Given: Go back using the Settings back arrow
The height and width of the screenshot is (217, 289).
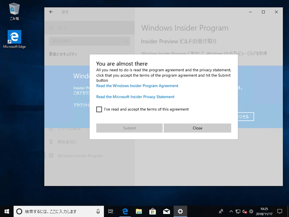Looking at the screenshot, I should 51,12.
